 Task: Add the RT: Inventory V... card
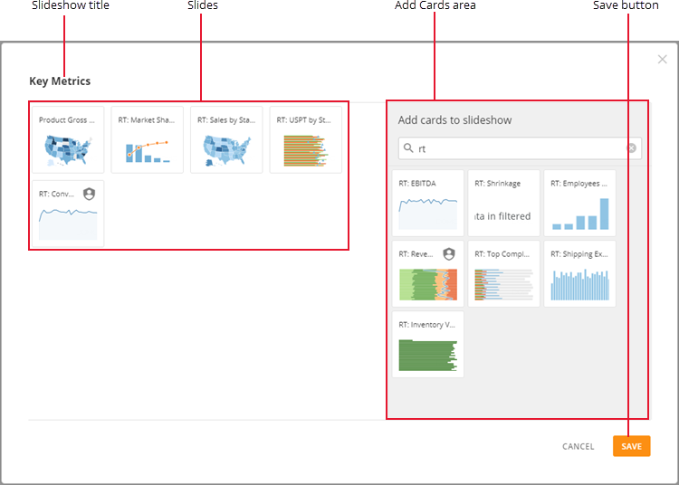[428, 345]
